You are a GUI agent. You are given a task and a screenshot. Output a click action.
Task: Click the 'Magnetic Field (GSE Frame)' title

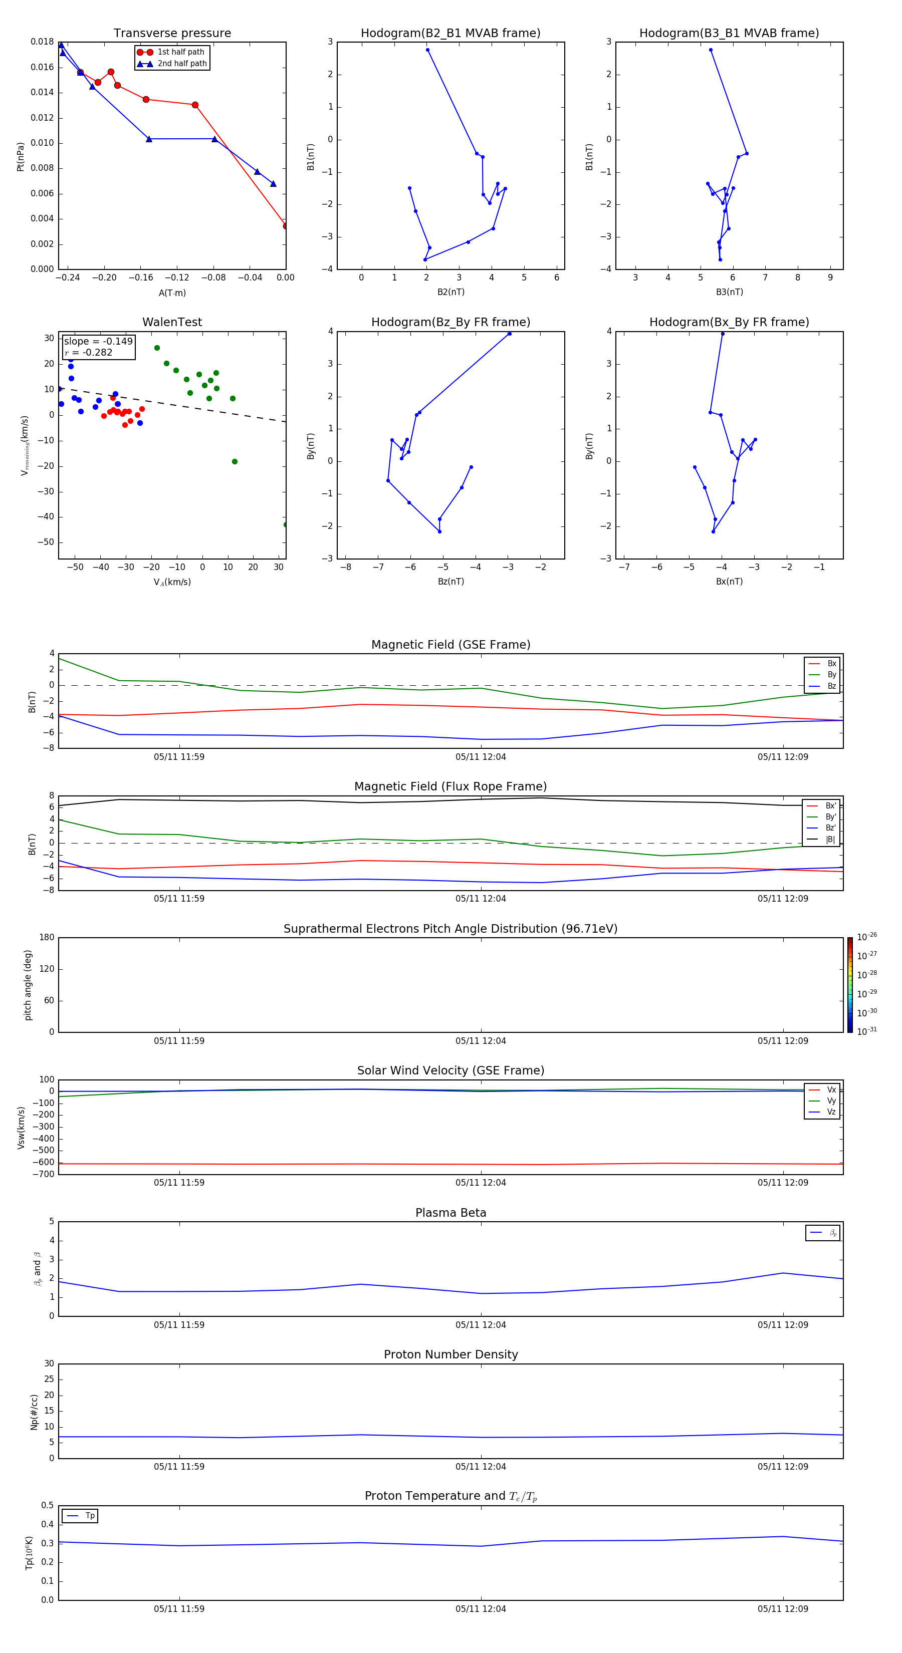coord(450,645)
